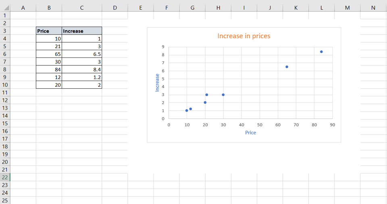The width and height of the screenshot is (387, 204).
Task: Select column J header
Action: click(270, 8)
